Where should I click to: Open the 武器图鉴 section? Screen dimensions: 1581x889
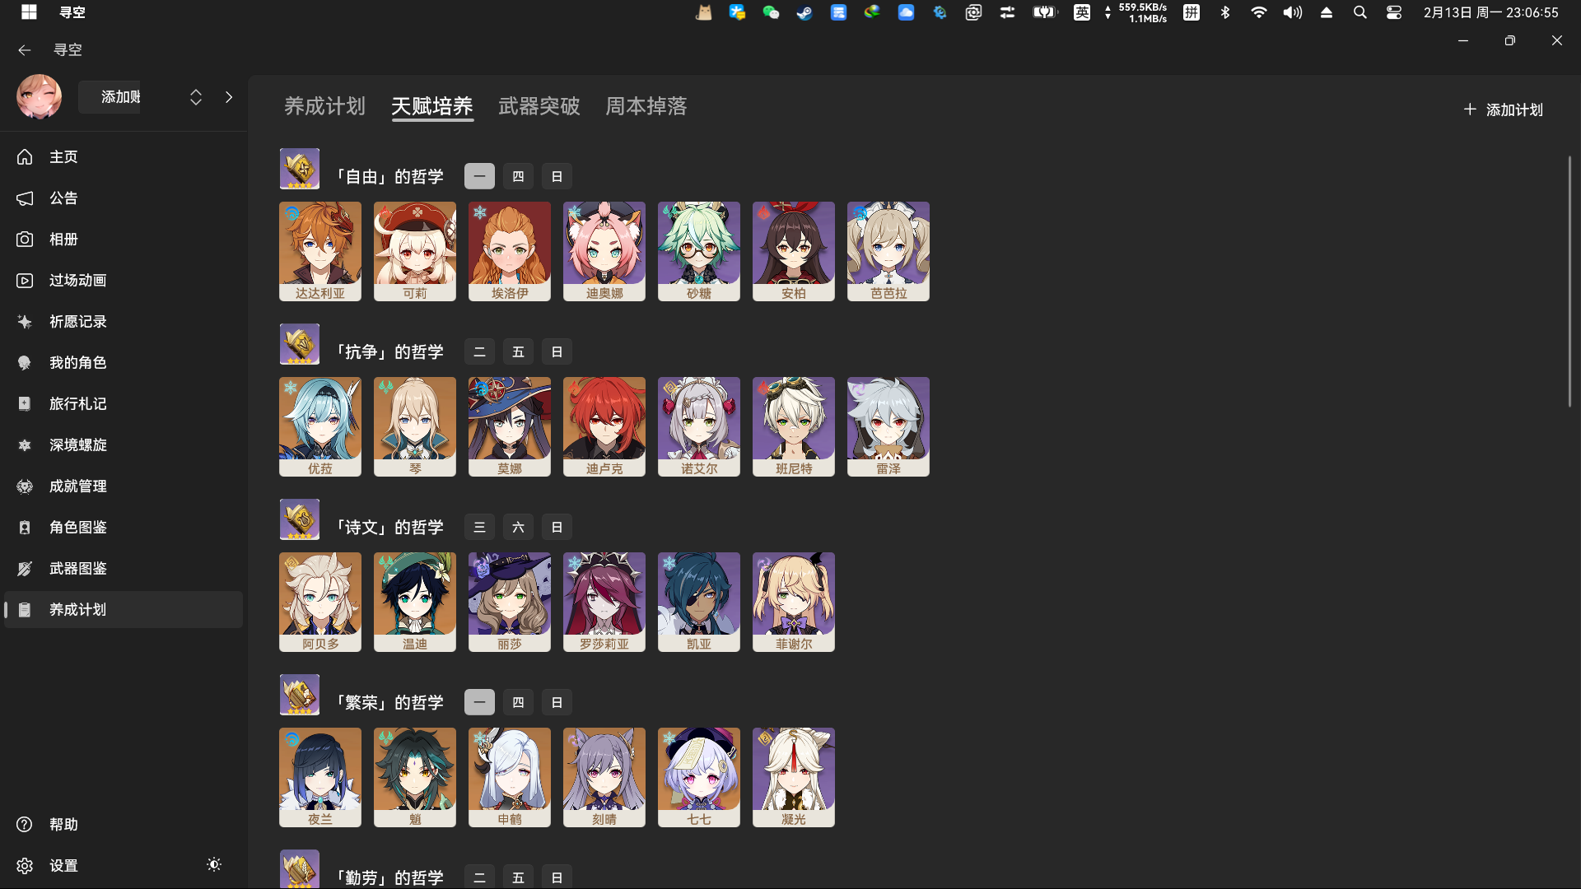pyautogui.click(x=77, y=568)
